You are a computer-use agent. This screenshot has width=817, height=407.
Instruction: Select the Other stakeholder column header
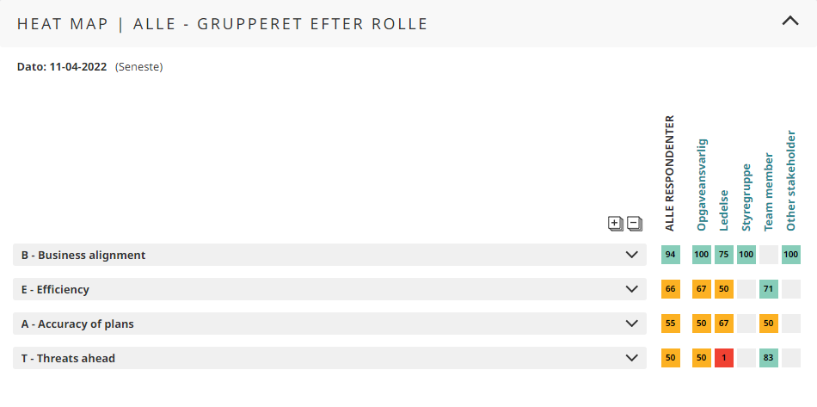(791, 181)
